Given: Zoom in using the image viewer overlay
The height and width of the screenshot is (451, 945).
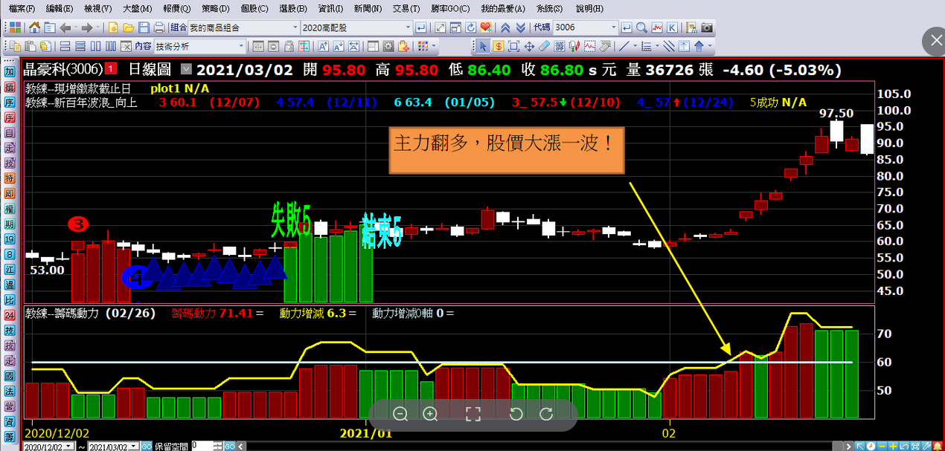Looking at the screenshot, I should click(x=430, y=415).
